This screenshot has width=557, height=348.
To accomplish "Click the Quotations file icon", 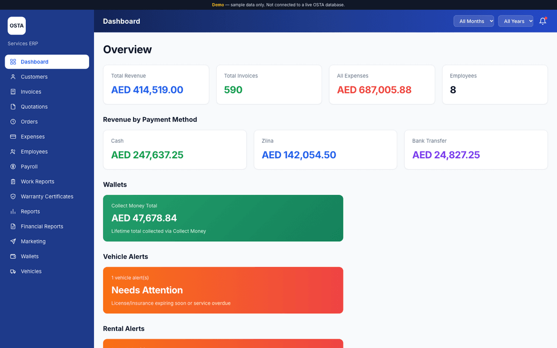I will (13, 107).
